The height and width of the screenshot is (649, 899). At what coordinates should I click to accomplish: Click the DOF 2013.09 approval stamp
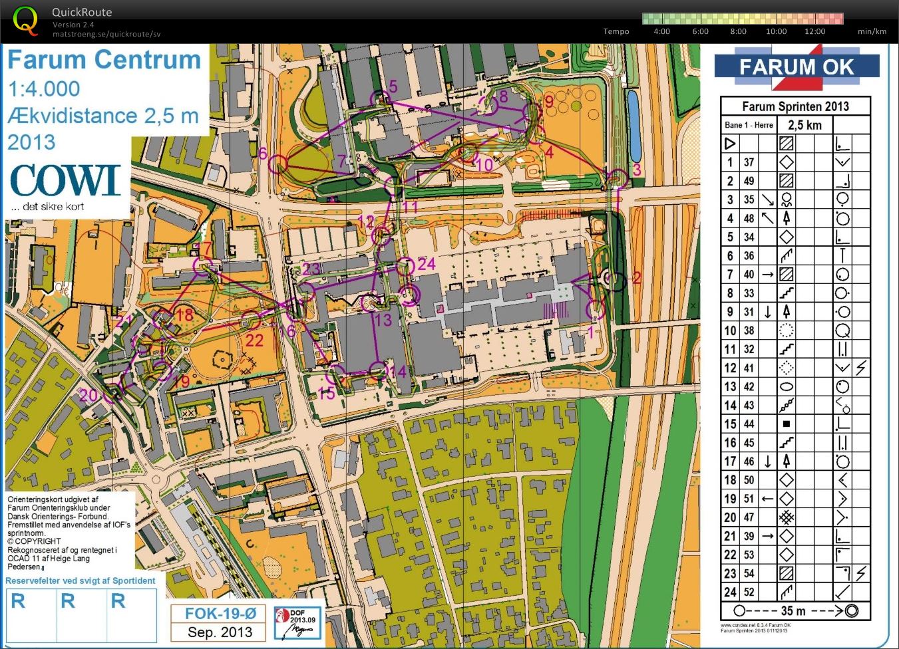pos(297,623)
